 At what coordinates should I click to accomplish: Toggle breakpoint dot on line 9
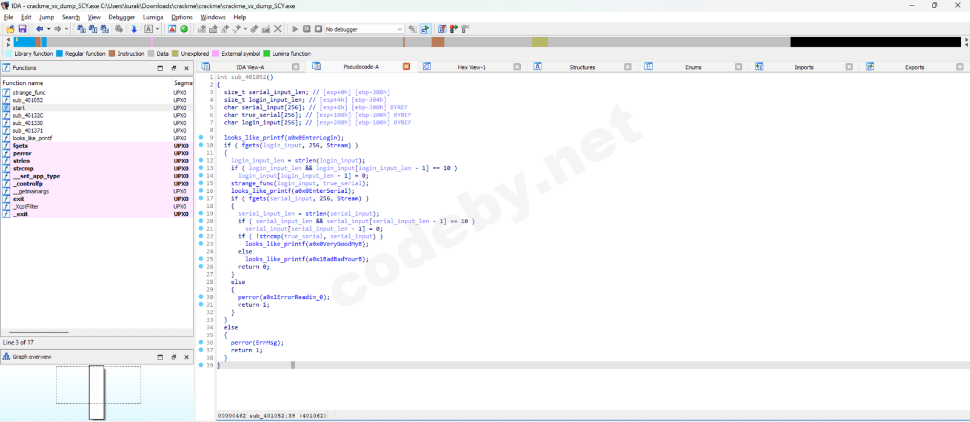click(x=201, y=138)
